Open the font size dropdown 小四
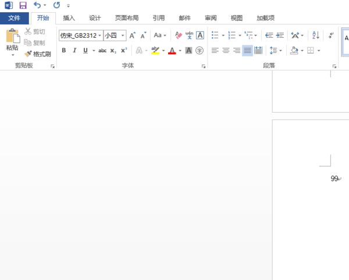This screenshot has height=280, width=349. [123, 35]
